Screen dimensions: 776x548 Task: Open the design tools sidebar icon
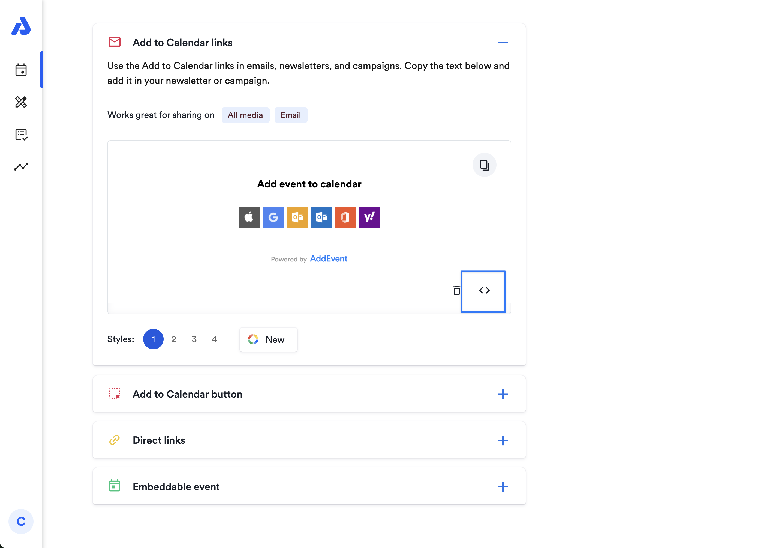(21, 102)
